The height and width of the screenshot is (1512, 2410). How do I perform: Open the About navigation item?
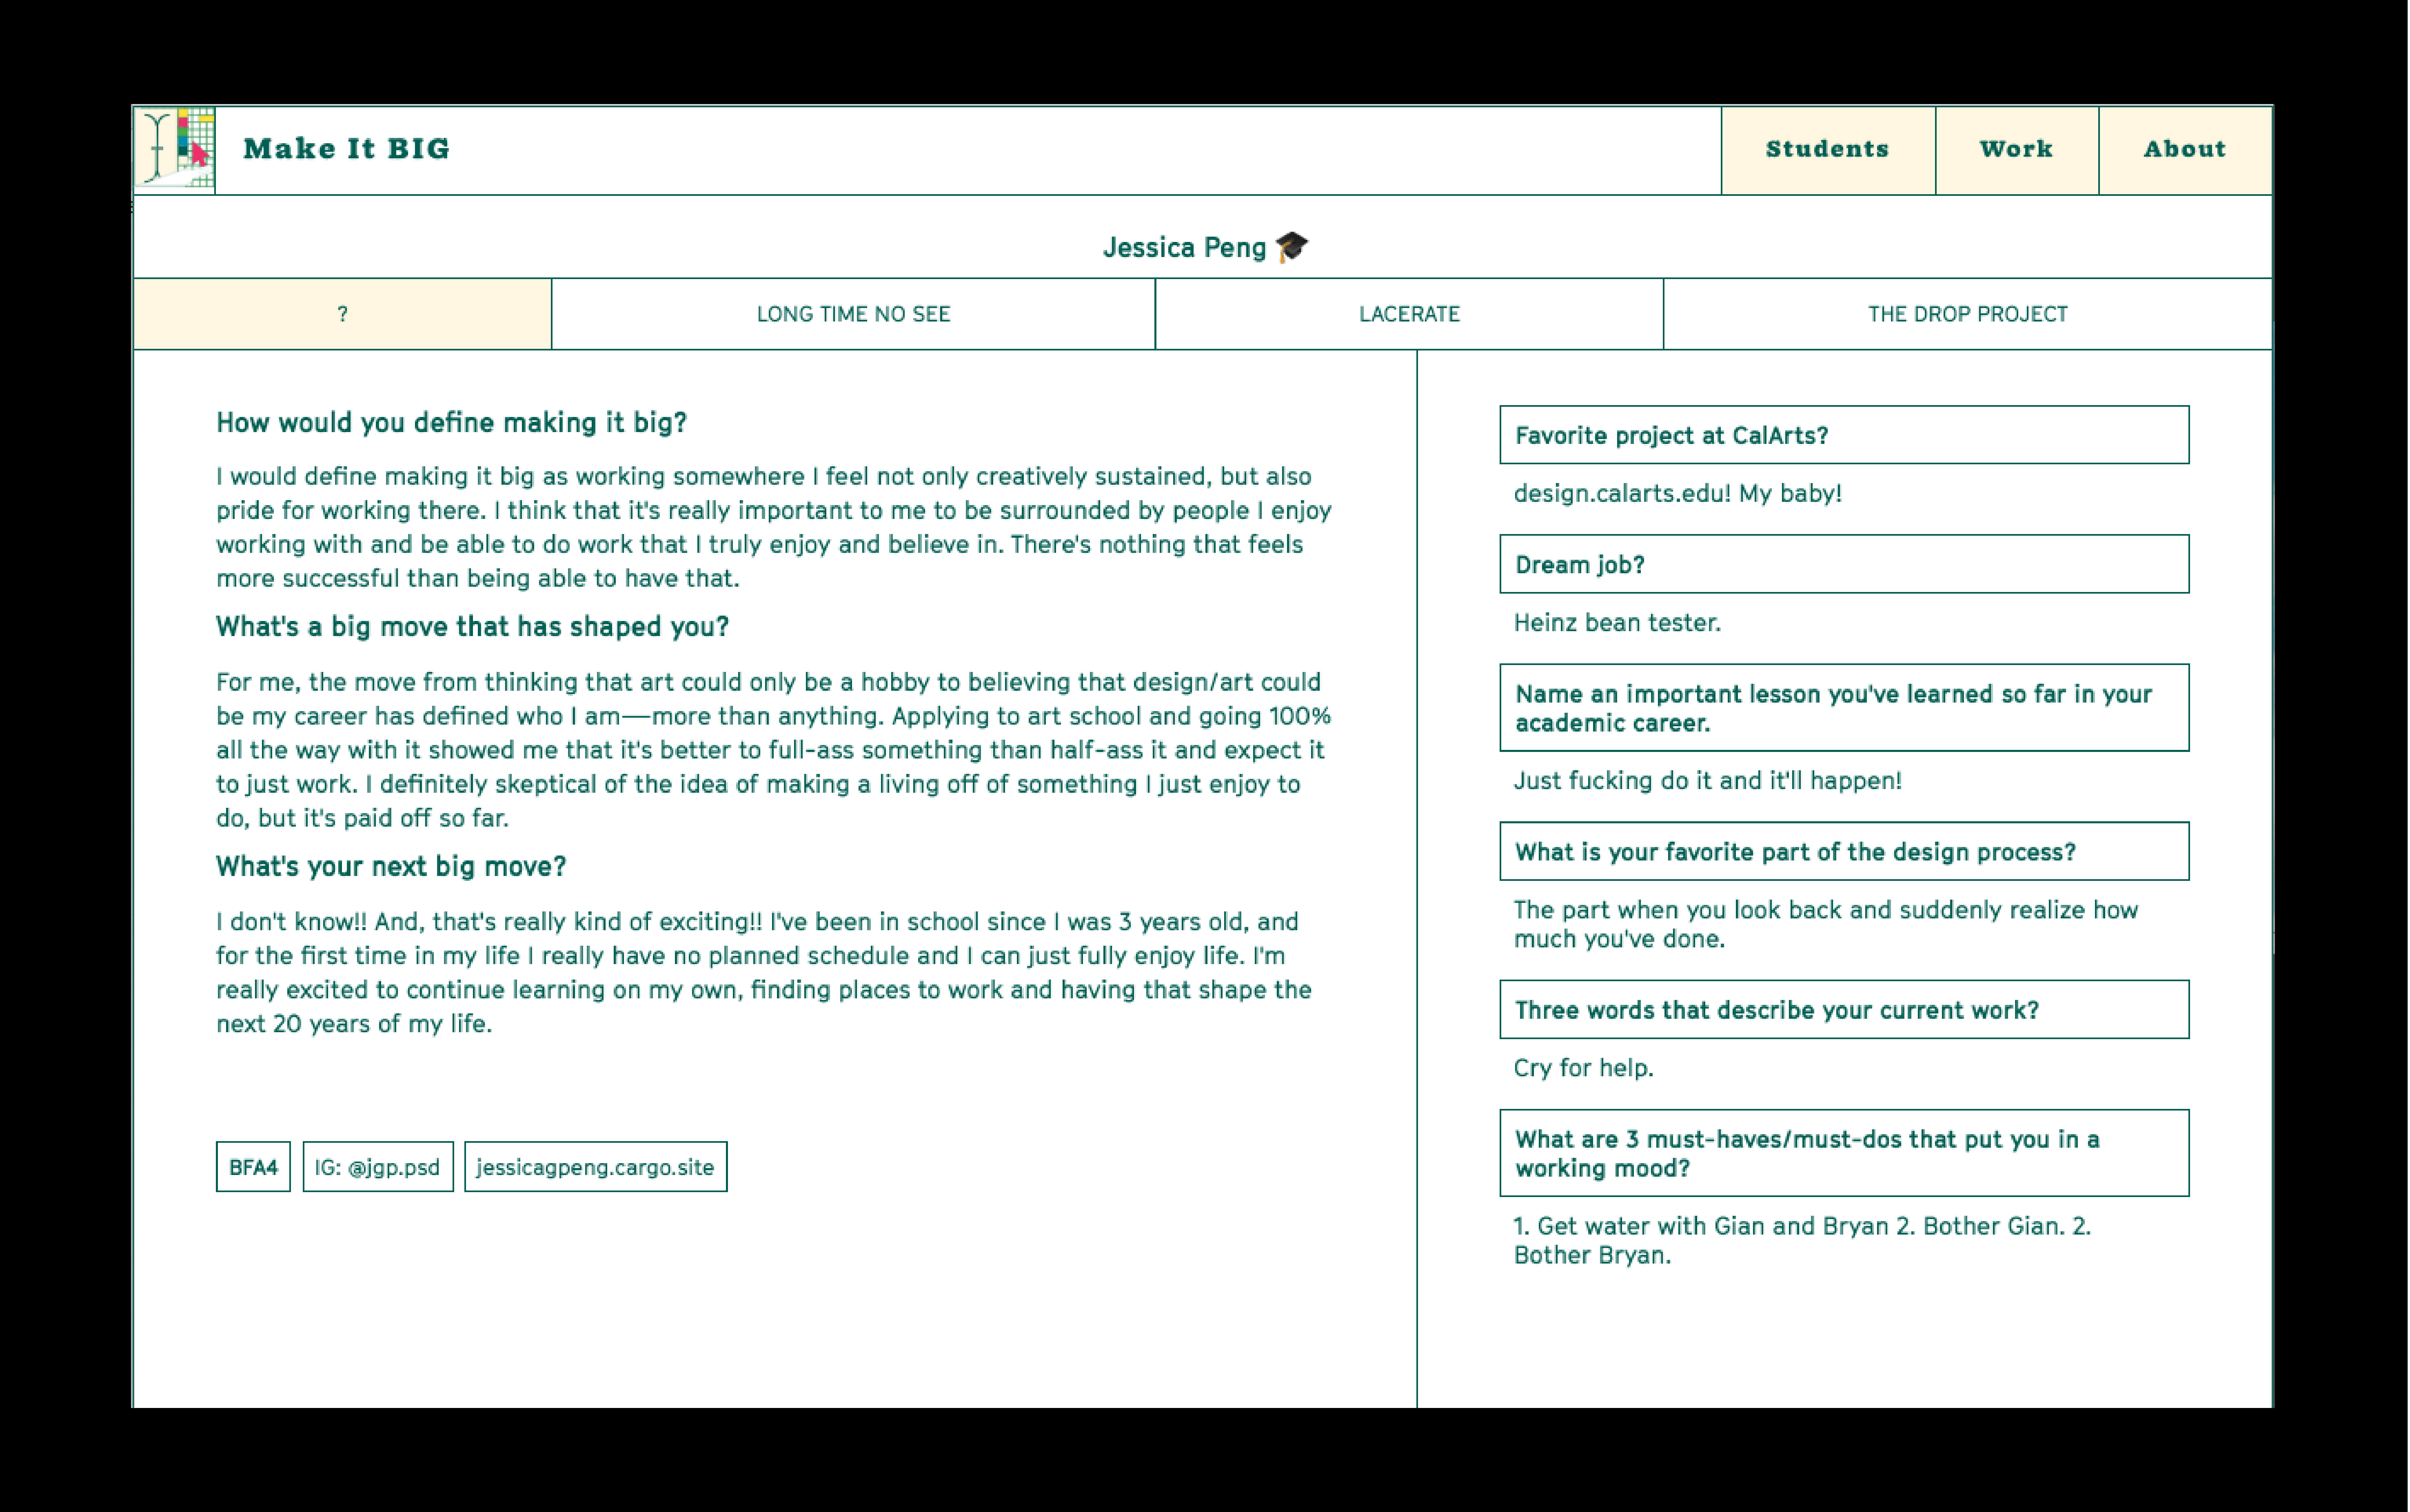point(2185,150)
